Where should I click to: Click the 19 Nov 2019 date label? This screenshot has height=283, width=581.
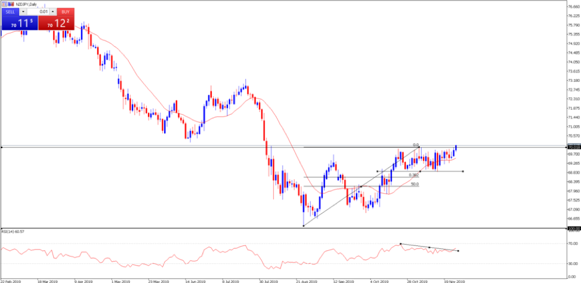coord(455,281)
